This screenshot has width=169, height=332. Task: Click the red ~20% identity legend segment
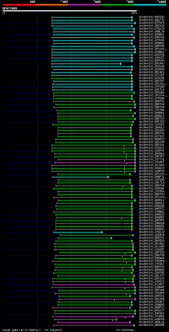click(x=19, y=5)
